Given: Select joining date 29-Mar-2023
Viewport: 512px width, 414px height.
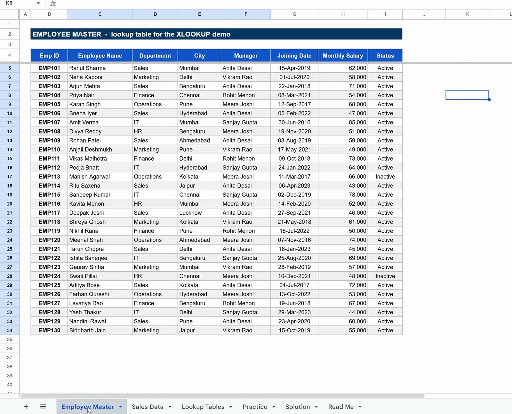Looking at the screenshot, I should click(x=294, y=312).
